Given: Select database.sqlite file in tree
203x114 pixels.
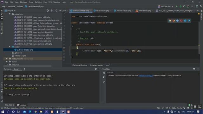Looking at the screenshot, I should 20,56.
